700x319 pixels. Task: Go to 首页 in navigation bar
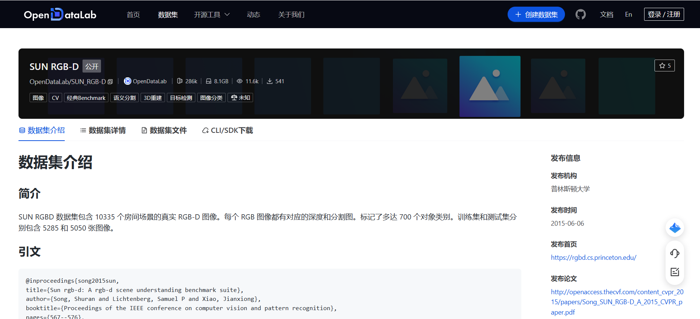[133, 14]
